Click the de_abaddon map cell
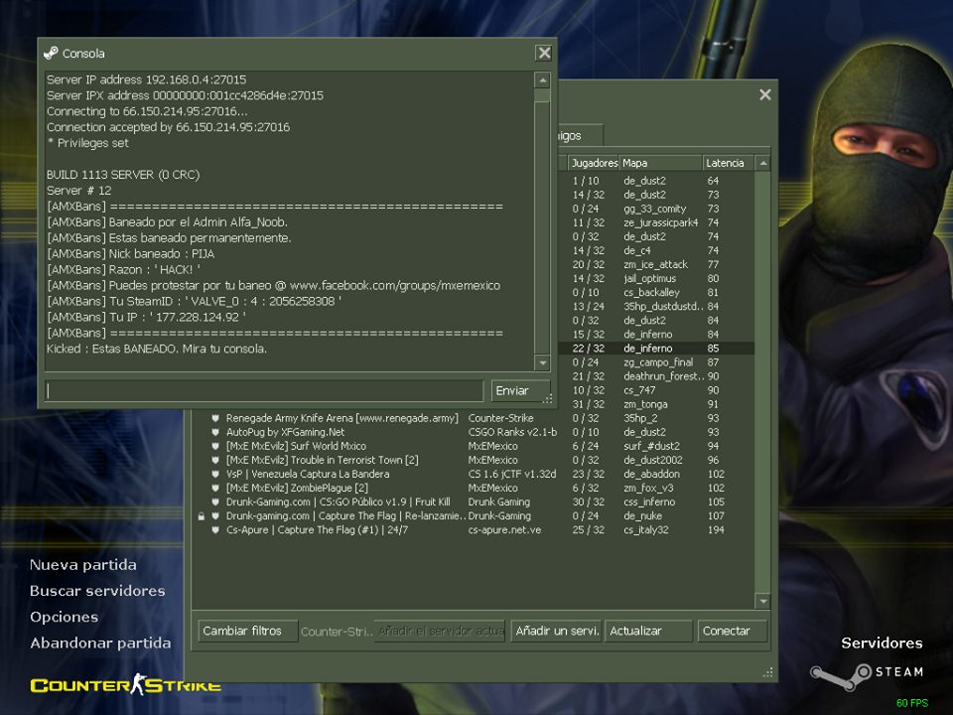Image resolution: width=953 pixels, height=715 pixels. 651,475
